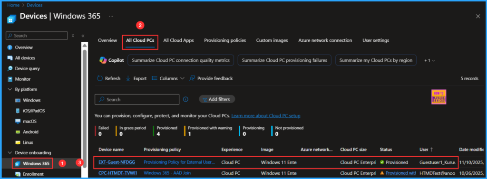
Task: Click Summarize Cloud PC provisioning failures
Action: coord(284,60)
